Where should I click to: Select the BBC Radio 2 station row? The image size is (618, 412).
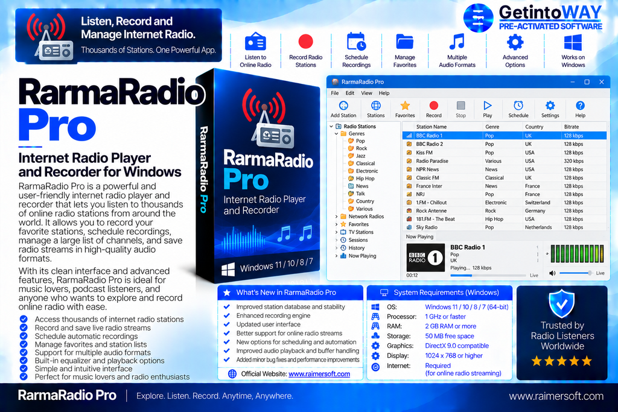(504, 144)
